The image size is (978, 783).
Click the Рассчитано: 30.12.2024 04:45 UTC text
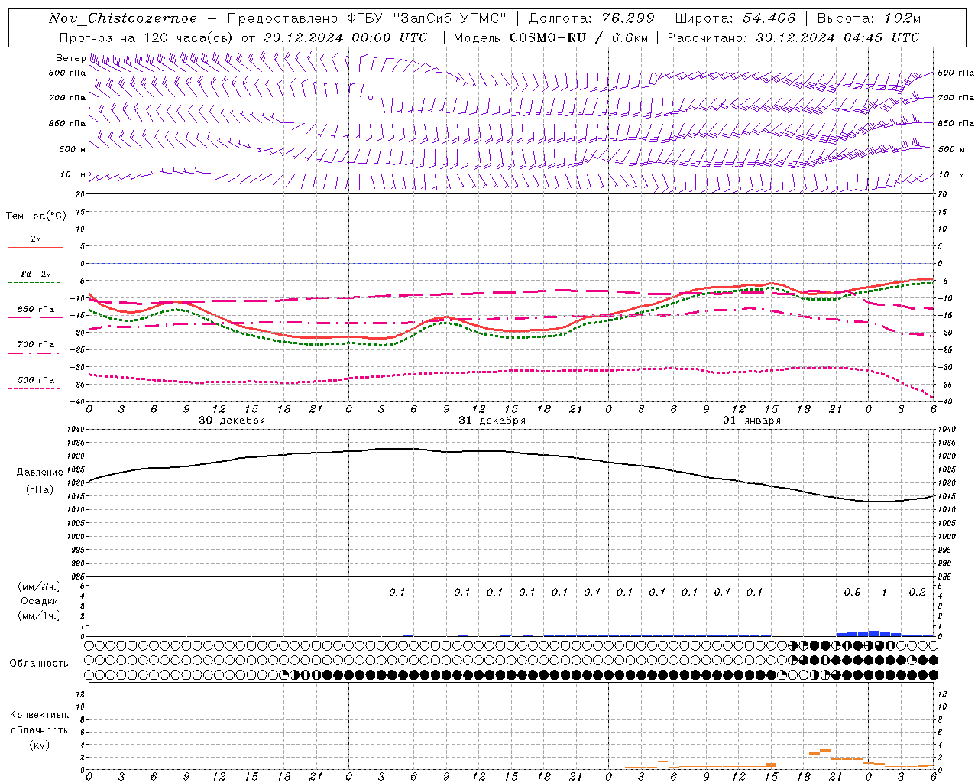coord(793,37)
